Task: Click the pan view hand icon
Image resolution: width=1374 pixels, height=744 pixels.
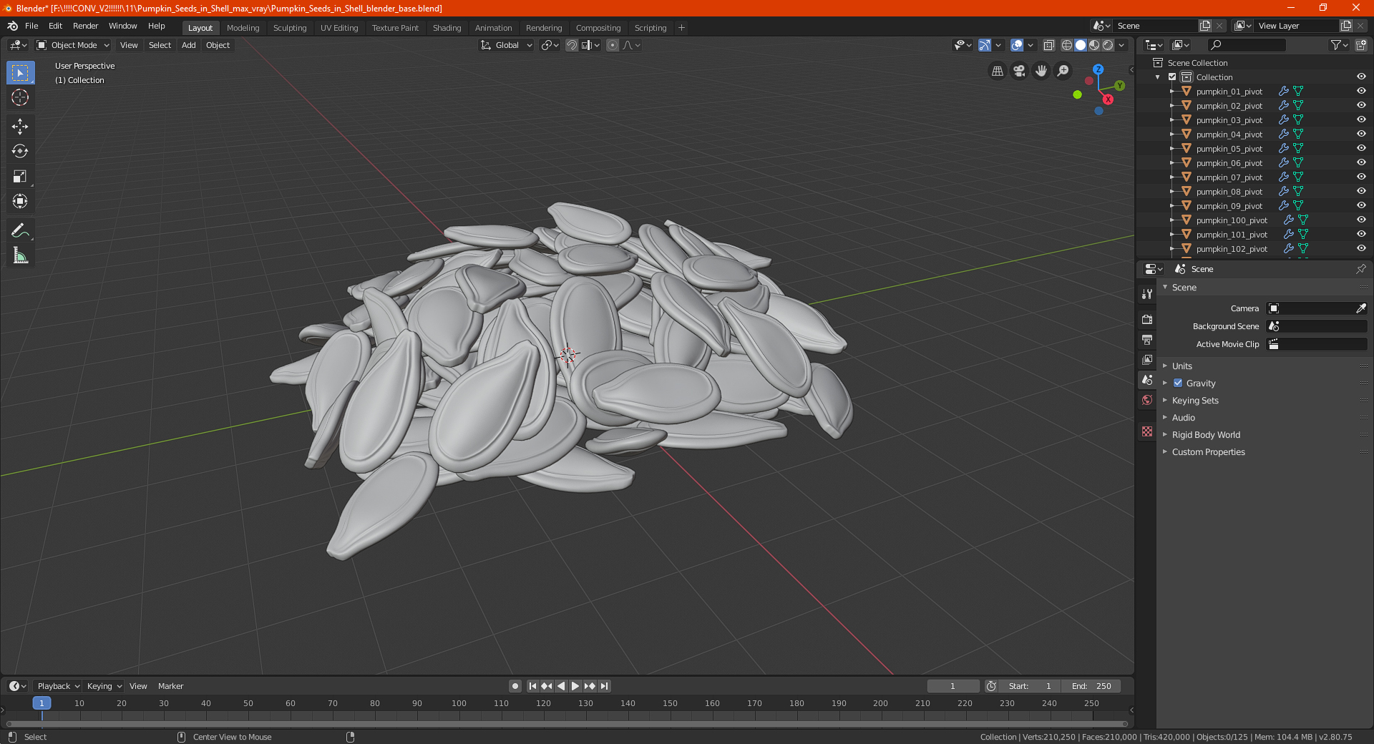Action: click(1041, 71)
